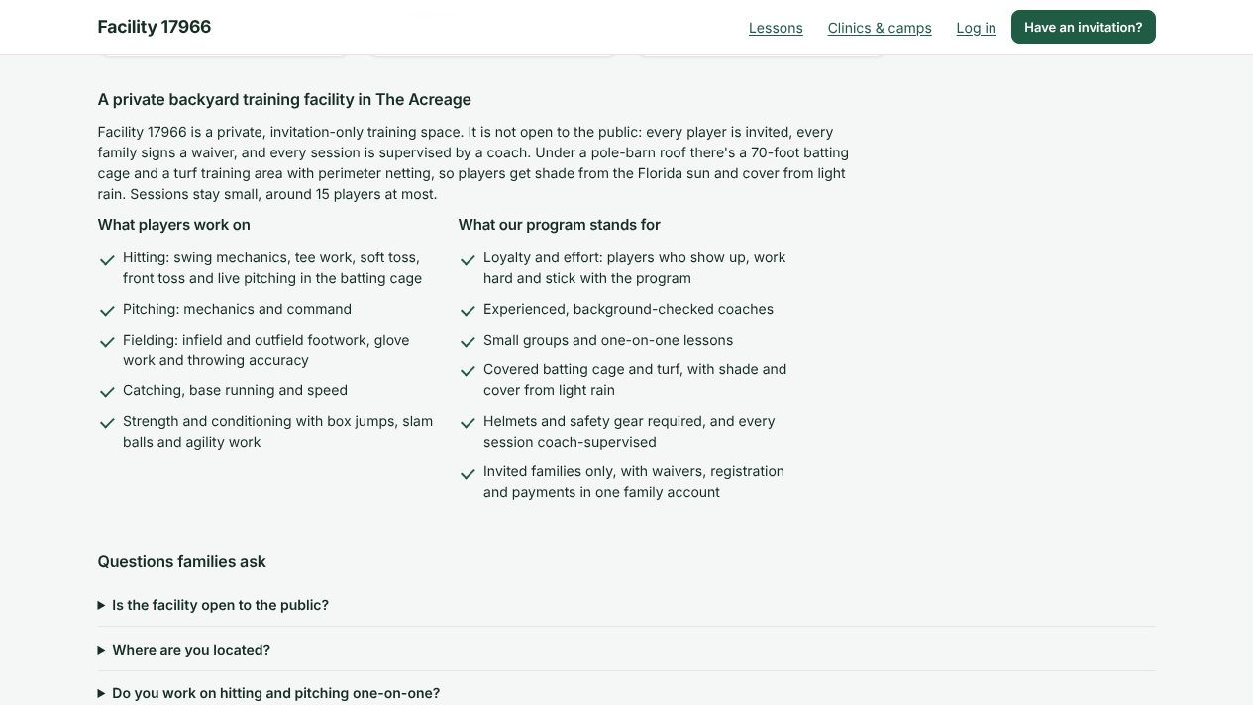Click the checkmark by Helmets and safety gear required
1253x705 pixels.
tap(468, 423)
